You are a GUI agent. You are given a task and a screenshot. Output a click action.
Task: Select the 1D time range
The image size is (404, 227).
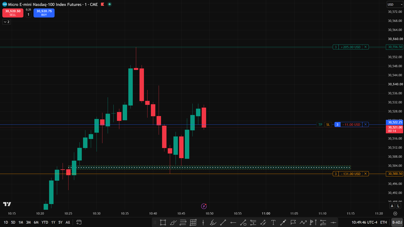point(6,222)
